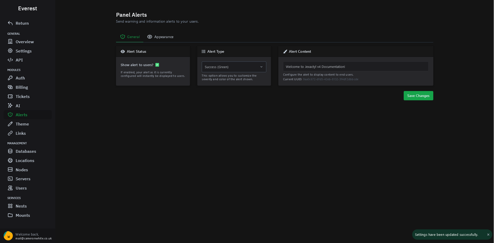494x243 pixels.
Task: Go to the Users management page
Action: point(28,188)
